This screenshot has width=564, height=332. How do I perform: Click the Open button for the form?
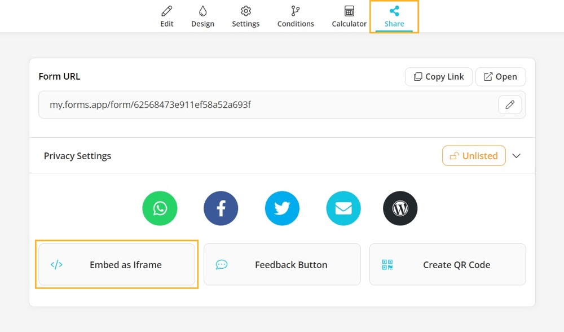click(x=500, y=77)
